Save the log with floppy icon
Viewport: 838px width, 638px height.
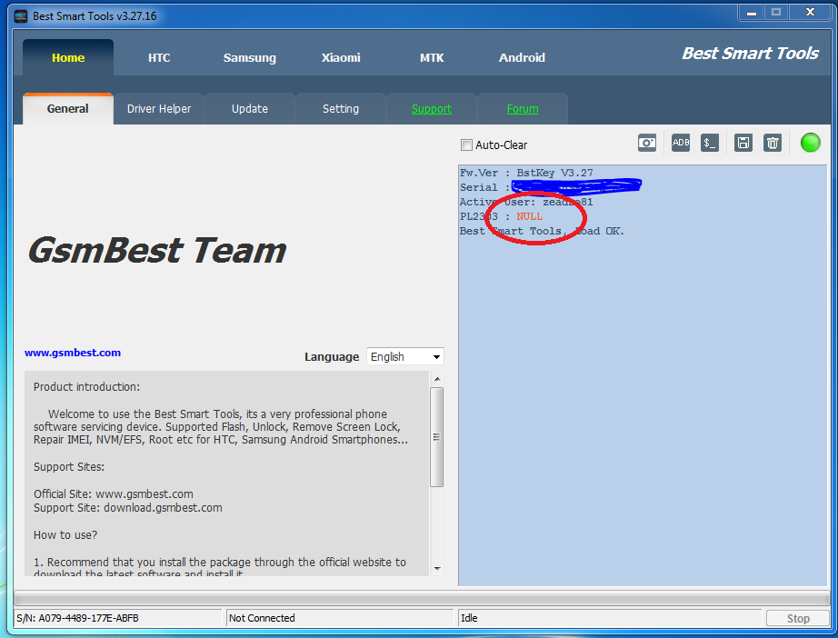tap(743, 143)
